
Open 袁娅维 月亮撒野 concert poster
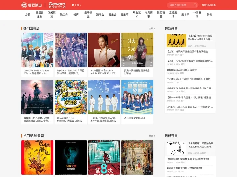37,97
